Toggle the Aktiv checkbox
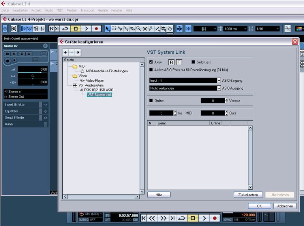 151,62
